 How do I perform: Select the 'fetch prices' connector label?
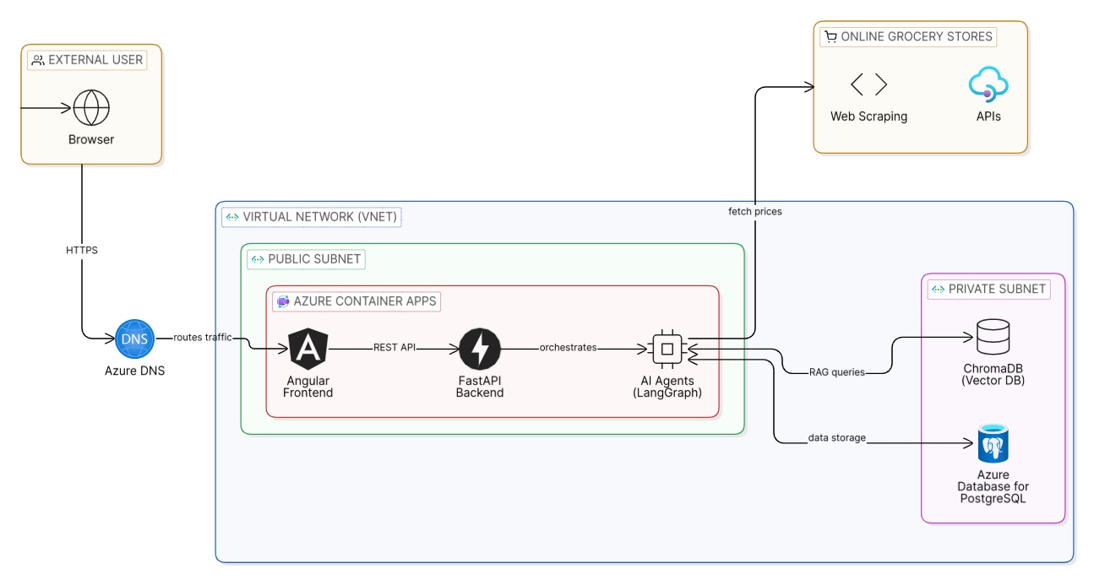(x=755, y=212)
